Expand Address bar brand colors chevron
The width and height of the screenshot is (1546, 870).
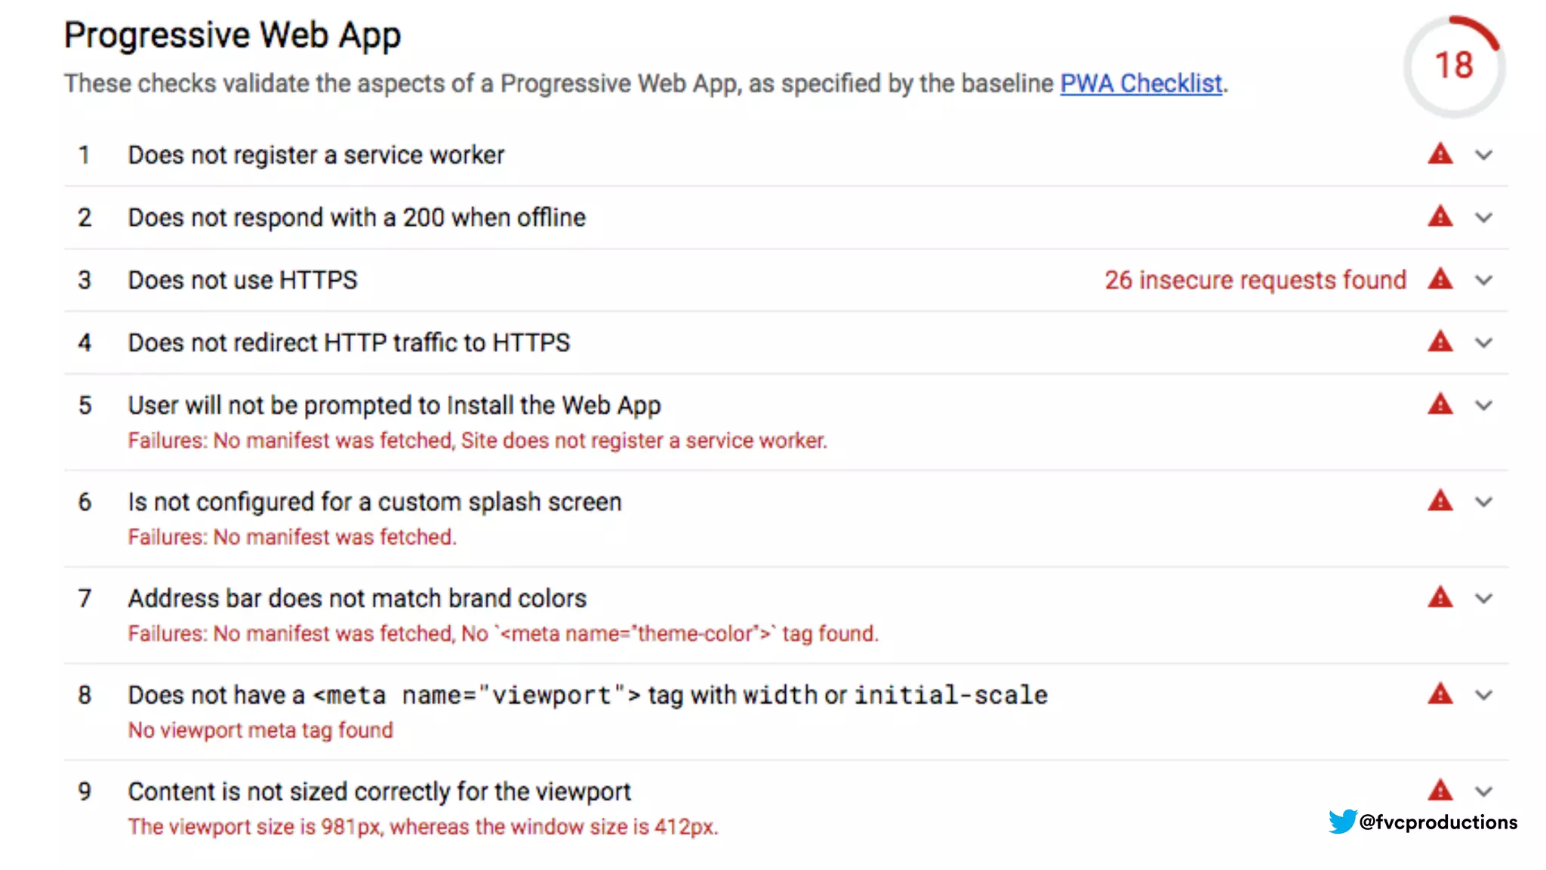[x=1483, y=599]
